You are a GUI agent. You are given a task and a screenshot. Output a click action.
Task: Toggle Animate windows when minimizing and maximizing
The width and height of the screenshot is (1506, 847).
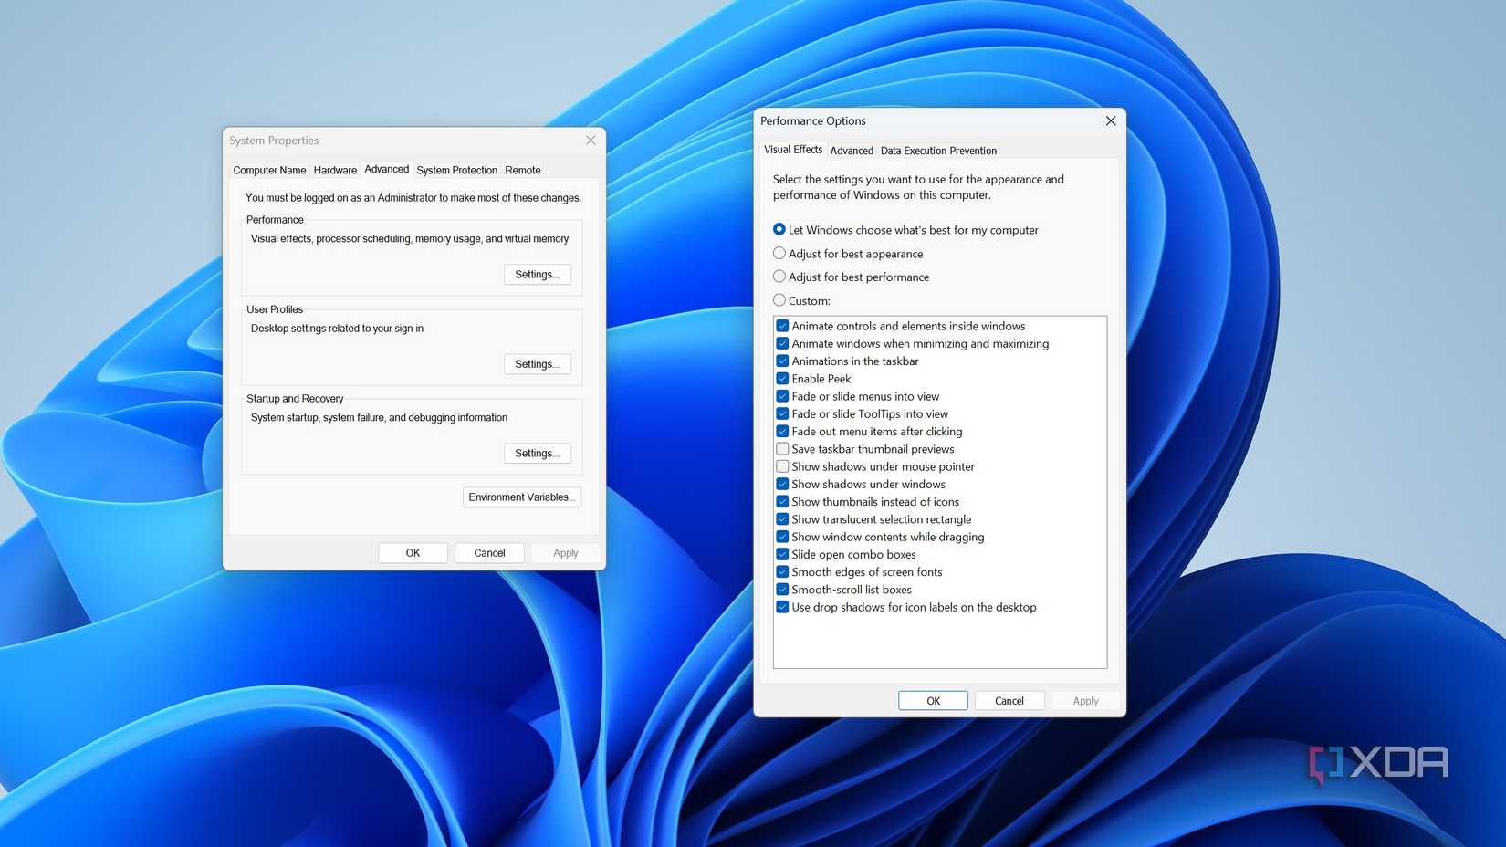pyautogui.click(x=782, y=343)
